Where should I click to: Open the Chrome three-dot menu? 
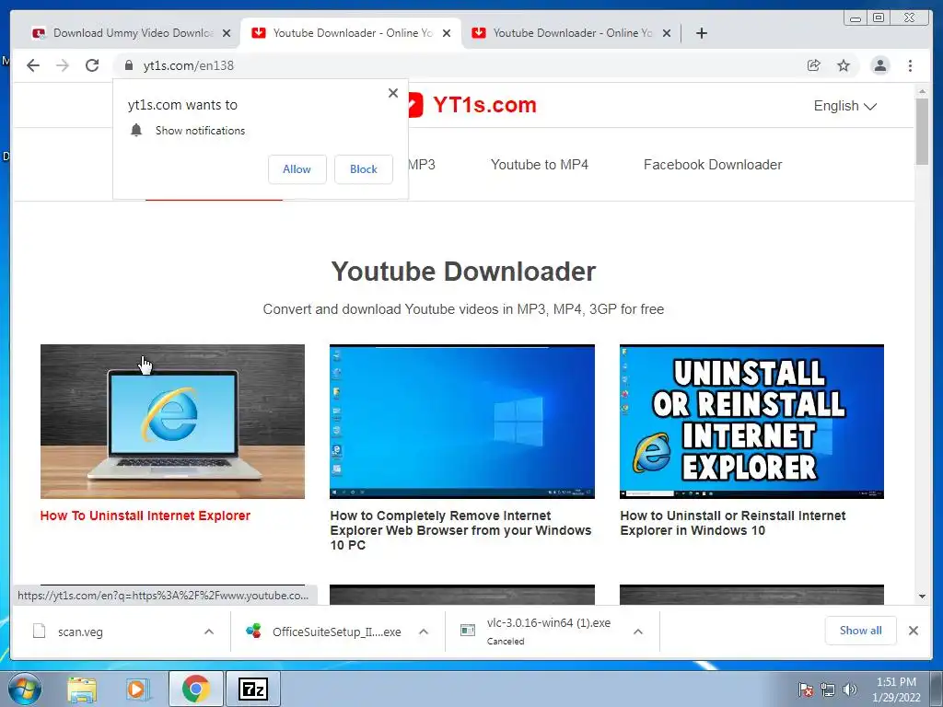910,65
